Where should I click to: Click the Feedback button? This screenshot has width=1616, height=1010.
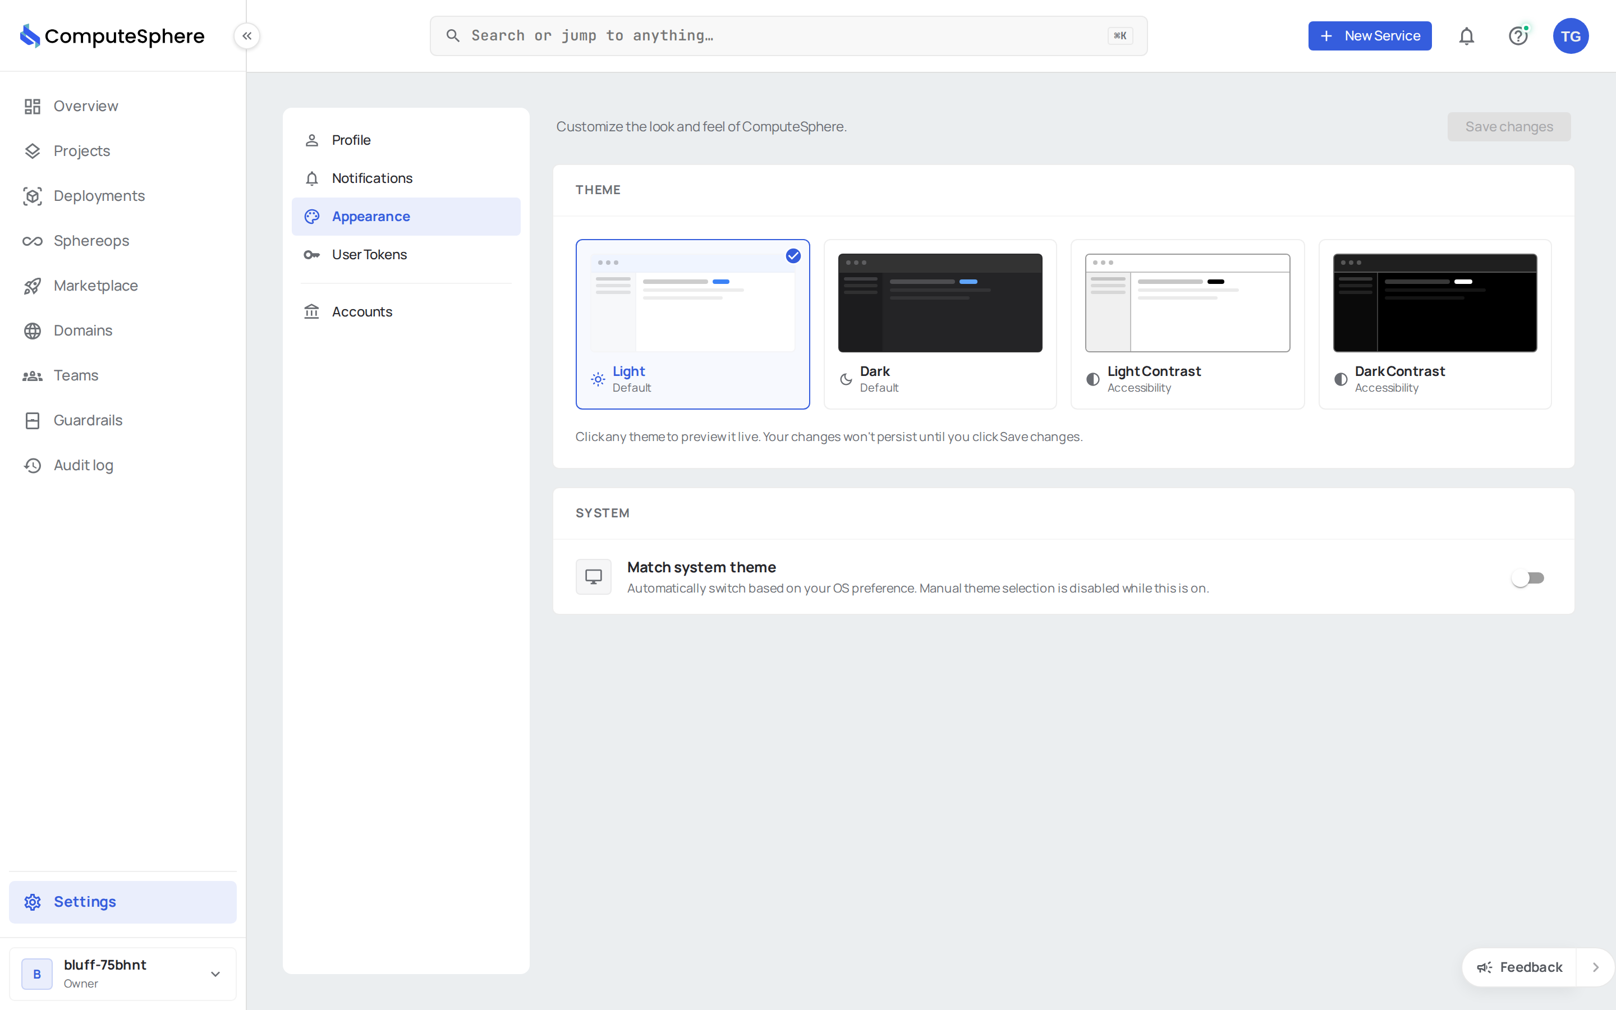coord(1519,967)
